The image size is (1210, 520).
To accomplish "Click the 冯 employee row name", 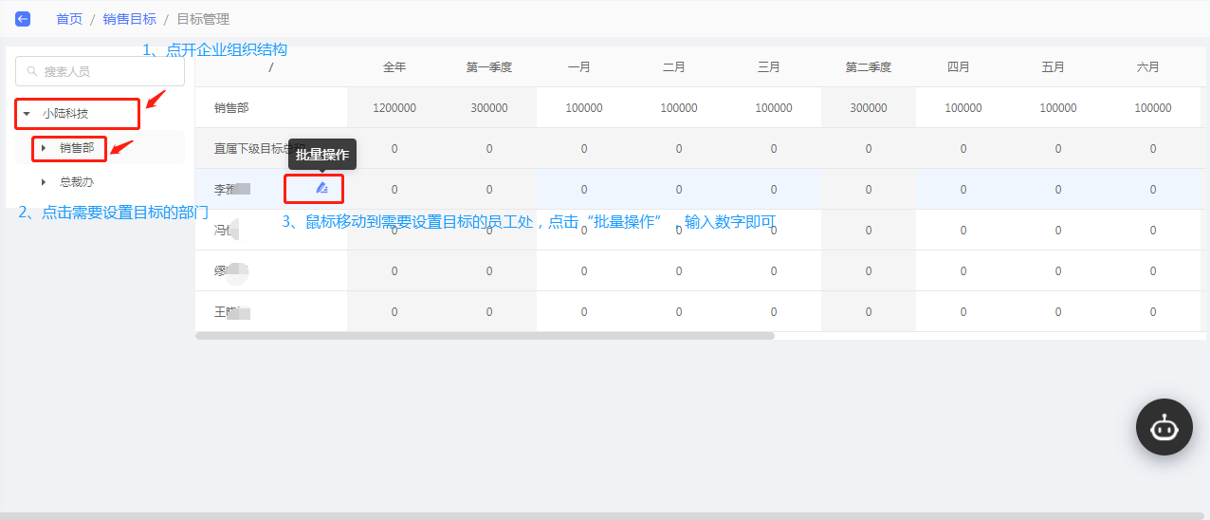I will (x=226, y=231).
